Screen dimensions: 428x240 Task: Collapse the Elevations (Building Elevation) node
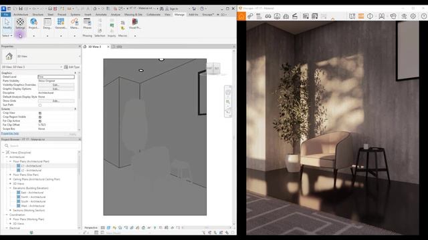click(x=11, y=188)
